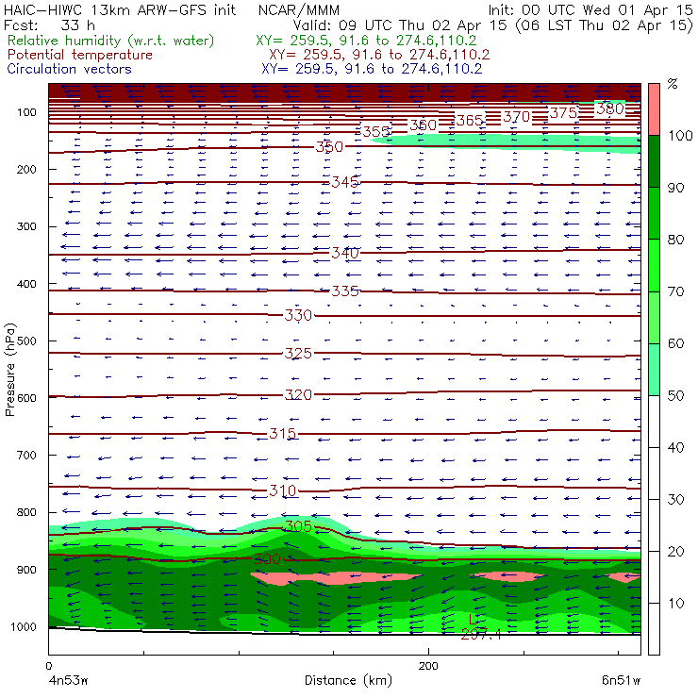698x698 pixels.
Task: Click the '80' color bar label
Action: click(675, 240)
